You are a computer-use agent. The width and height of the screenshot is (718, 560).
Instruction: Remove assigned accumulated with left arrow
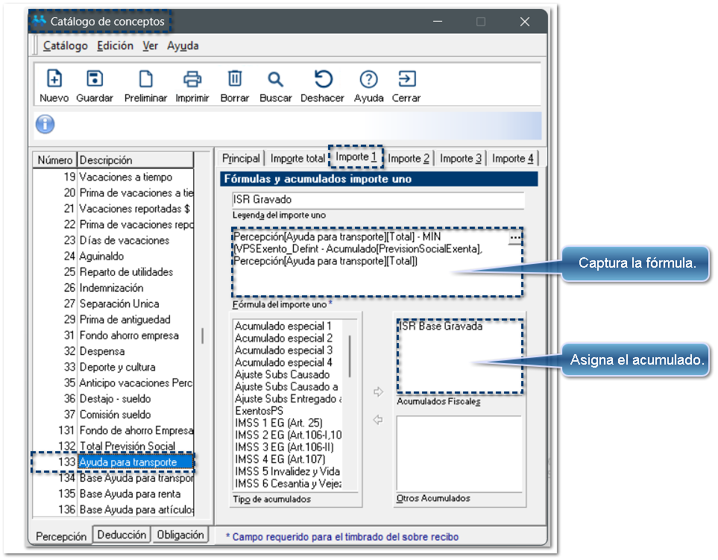pos(378,420)
